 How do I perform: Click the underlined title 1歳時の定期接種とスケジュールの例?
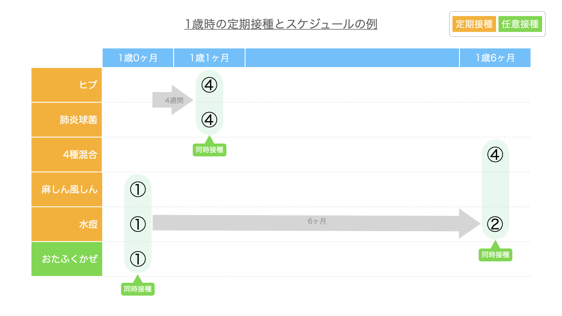click(281, 24)
